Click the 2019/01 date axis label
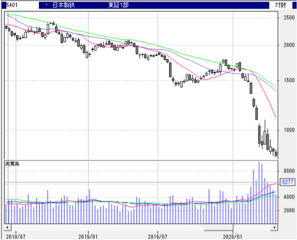 88,236
